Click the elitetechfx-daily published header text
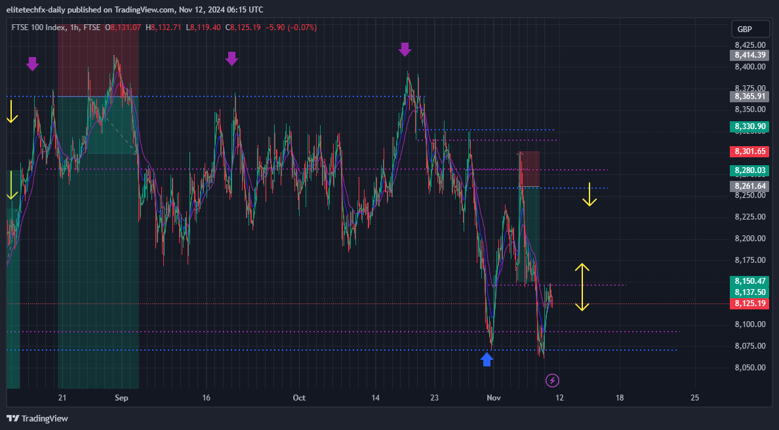 [x=134, y=9]
